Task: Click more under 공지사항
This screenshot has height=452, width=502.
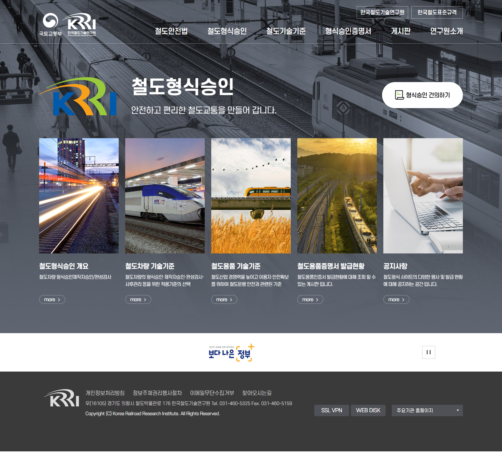Action: tap(396, 300)
